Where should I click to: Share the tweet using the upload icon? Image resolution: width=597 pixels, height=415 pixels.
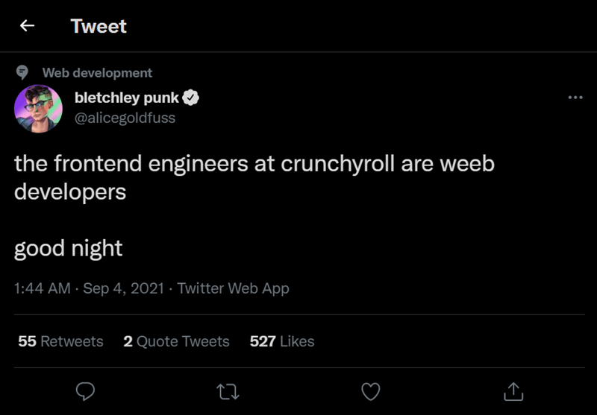click(x=513, y=390)
